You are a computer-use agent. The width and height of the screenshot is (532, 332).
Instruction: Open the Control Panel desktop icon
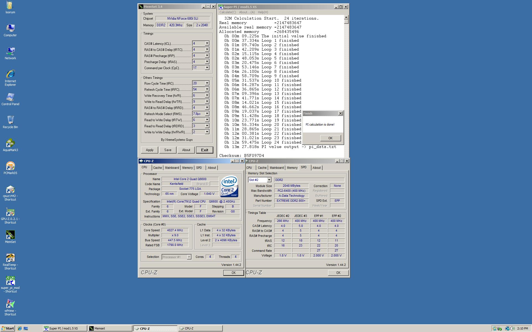click(10, 99)
